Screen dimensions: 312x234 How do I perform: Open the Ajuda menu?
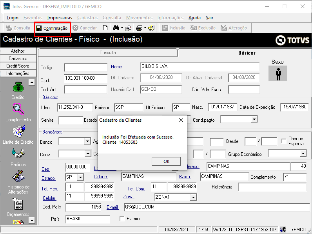(x=194, y=18)
